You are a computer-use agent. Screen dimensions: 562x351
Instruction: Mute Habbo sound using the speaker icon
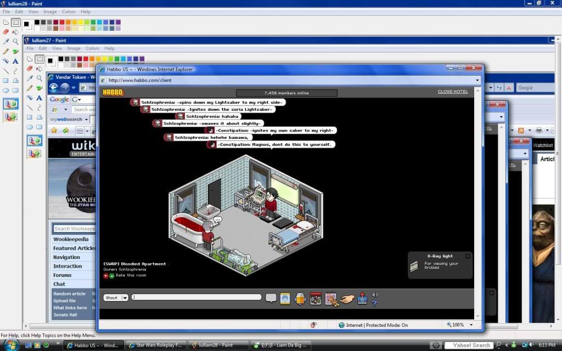(375, 295)
